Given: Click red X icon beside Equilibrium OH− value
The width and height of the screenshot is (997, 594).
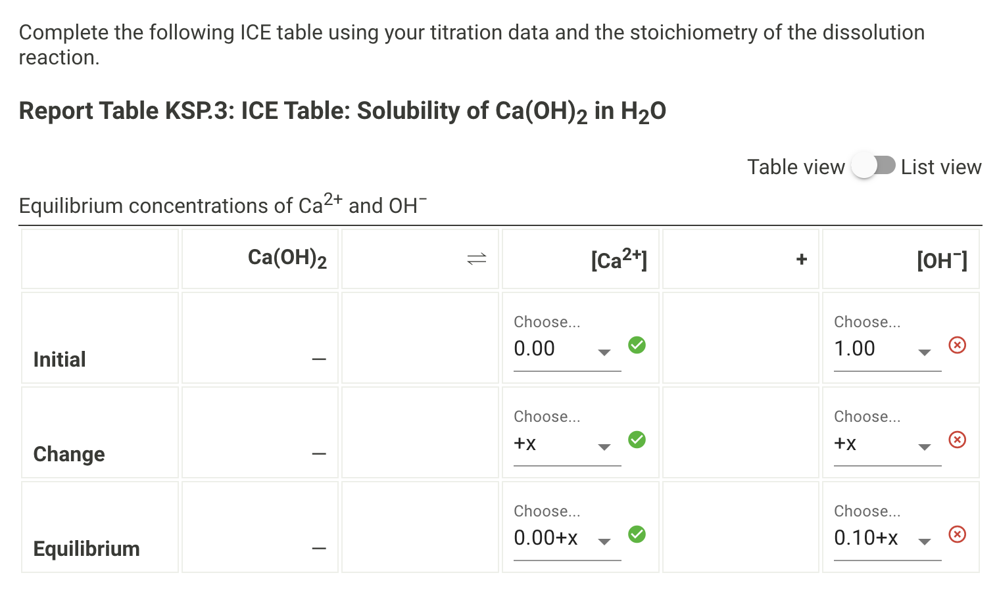Looking at the screenshot, I should [958, 534].
